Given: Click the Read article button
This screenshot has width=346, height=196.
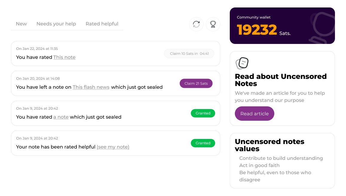Looking at the screenshot, I should click(255, 114).
